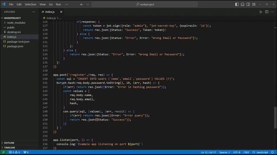Run the code with the play icon
Image resolution: width=277 pixels, height=155 pixels.
pyautogui.click(x=261, y=12)
